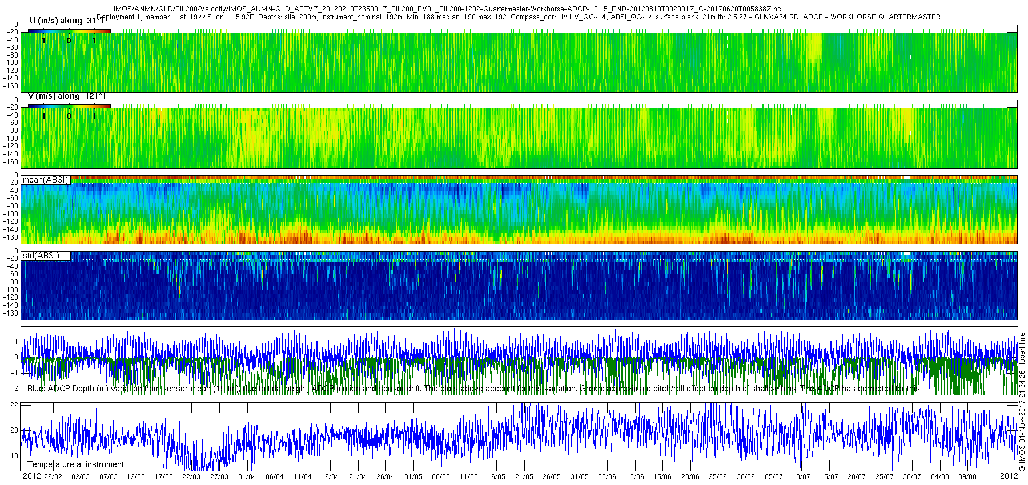This screenshot has width=1028, height=485.
Task: Click the '12/03' date tick label
Action: point(136,477)
